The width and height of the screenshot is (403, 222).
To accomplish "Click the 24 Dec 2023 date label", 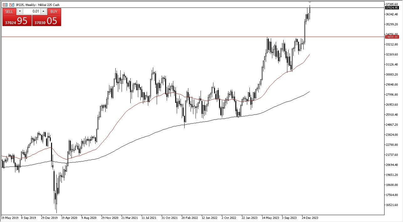I will pos(310,217).
